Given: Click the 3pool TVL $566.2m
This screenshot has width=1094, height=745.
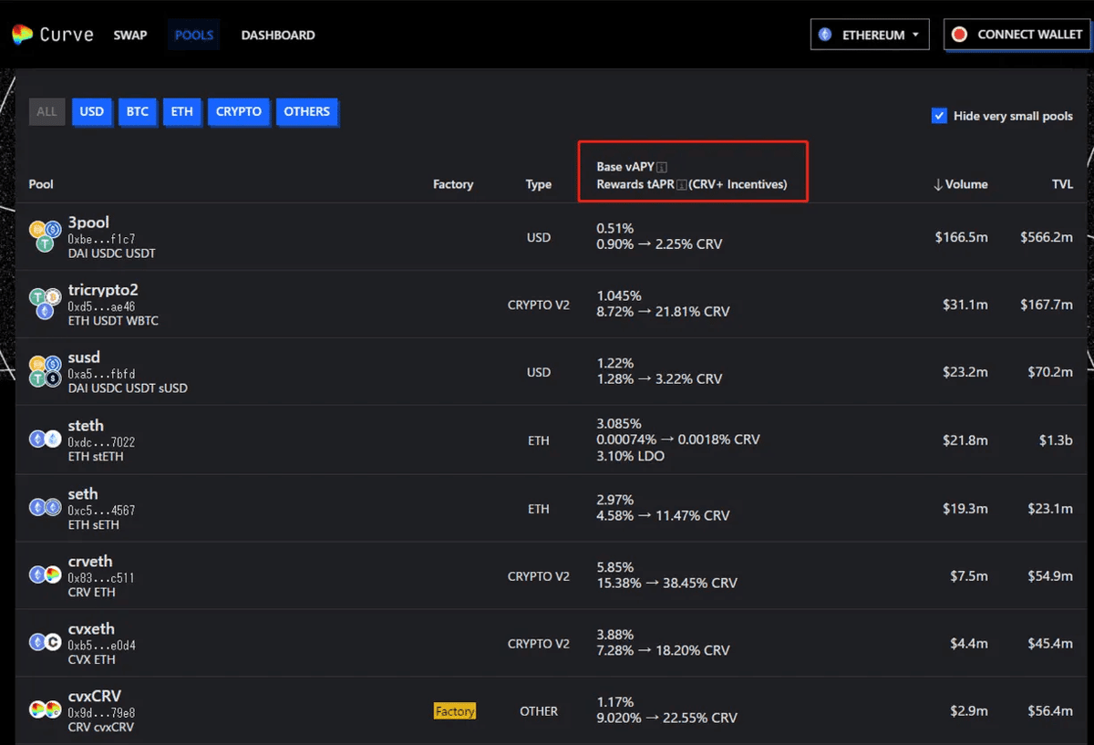Looking at the screenshot, I should pos(1047,237).
